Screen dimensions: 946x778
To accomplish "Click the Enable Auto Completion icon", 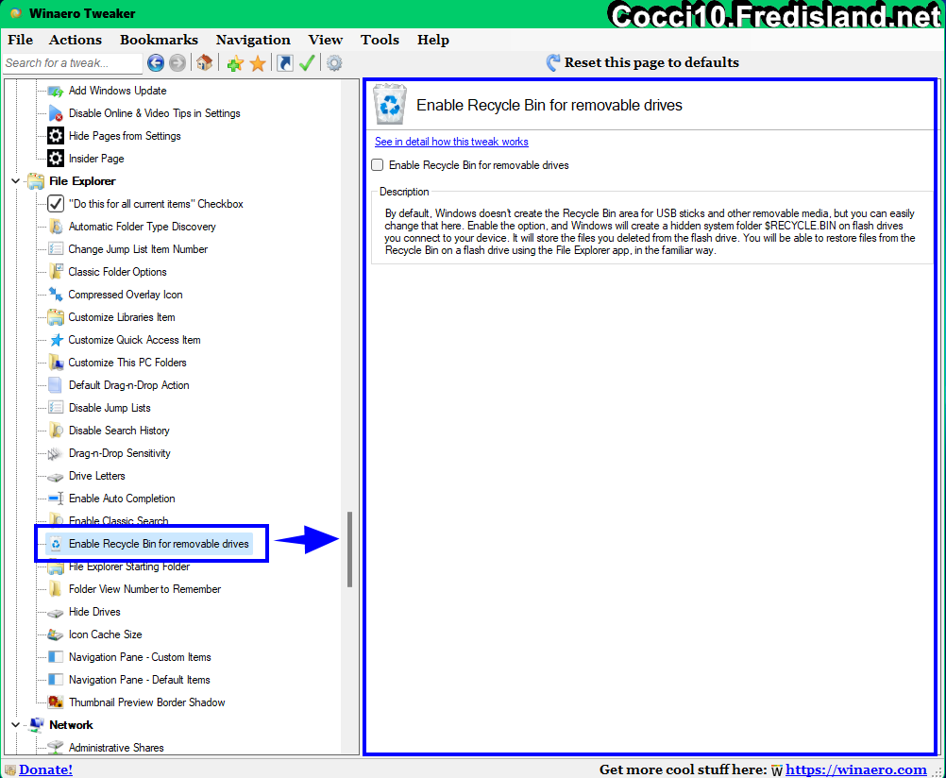I will tap(56, 499).
